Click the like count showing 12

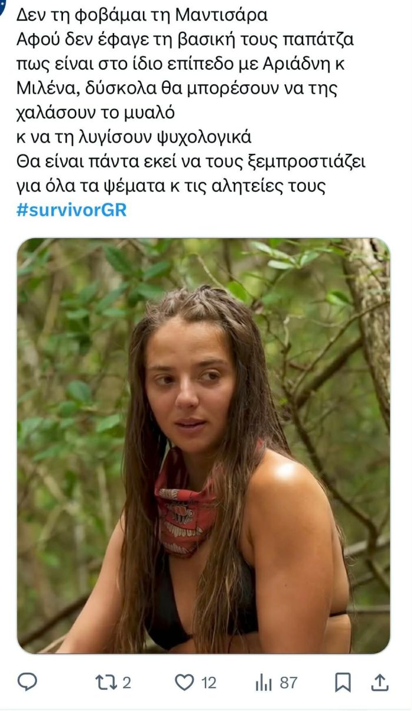point(208,683)
